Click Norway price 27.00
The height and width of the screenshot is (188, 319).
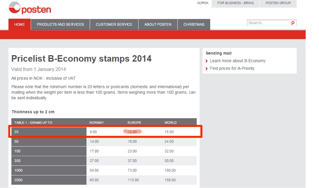click(x=94, y=161)
